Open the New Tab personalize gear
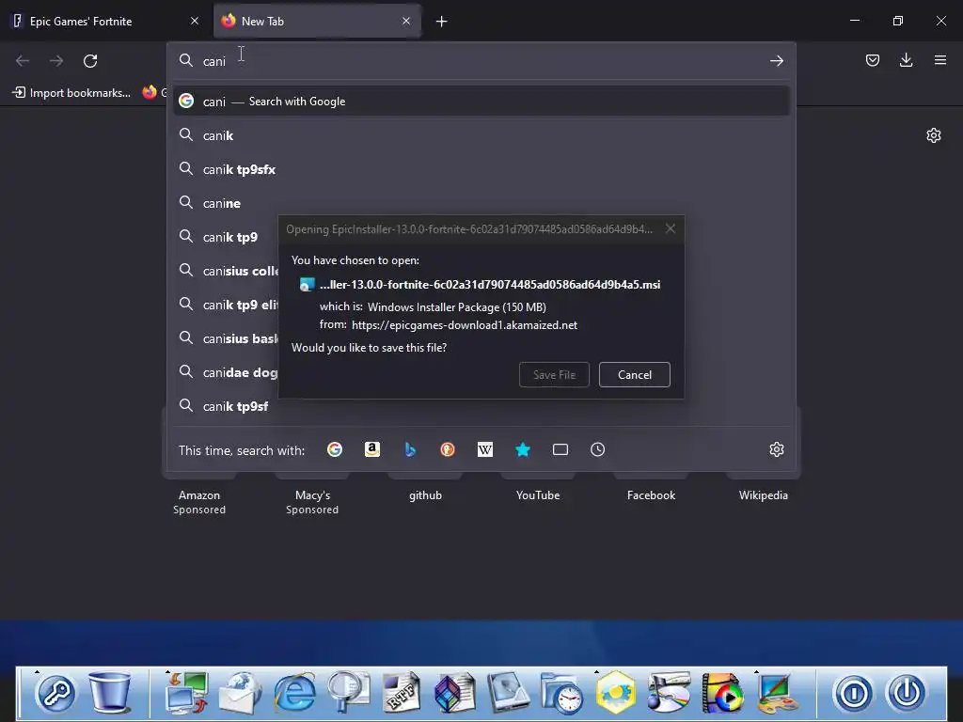This screenshot has height=722, width=963. (x=934, y=135)
